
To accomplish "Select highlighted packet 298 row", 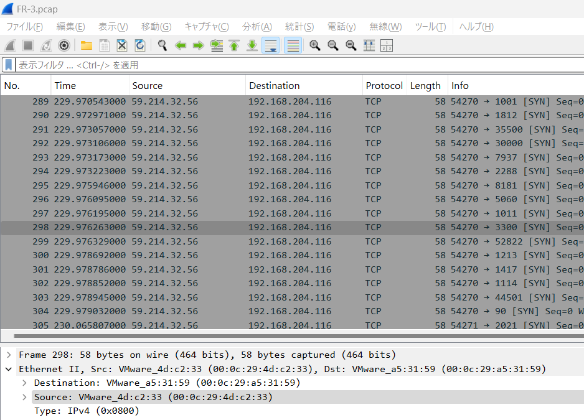I will (293, 227).
